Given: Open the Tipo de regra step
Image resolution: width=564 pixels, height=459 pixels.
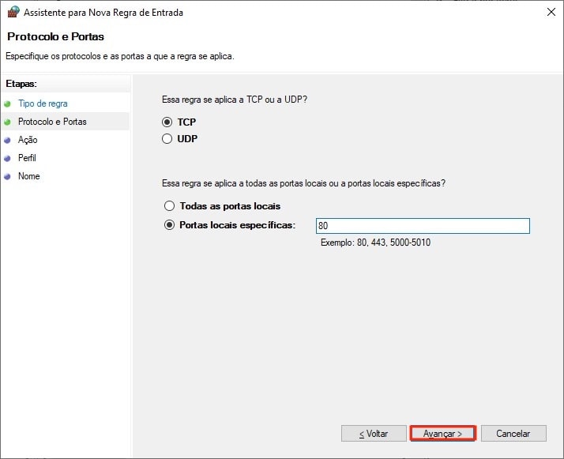Looking at the screenshot, I should coord(43,103).
